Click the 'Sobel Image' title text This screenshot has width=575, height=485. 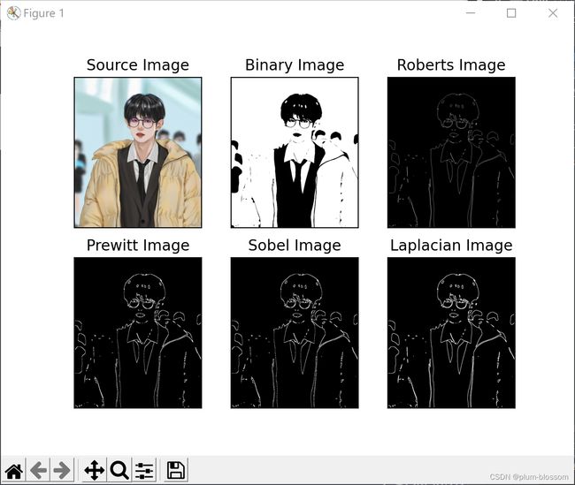click(295, 246)
